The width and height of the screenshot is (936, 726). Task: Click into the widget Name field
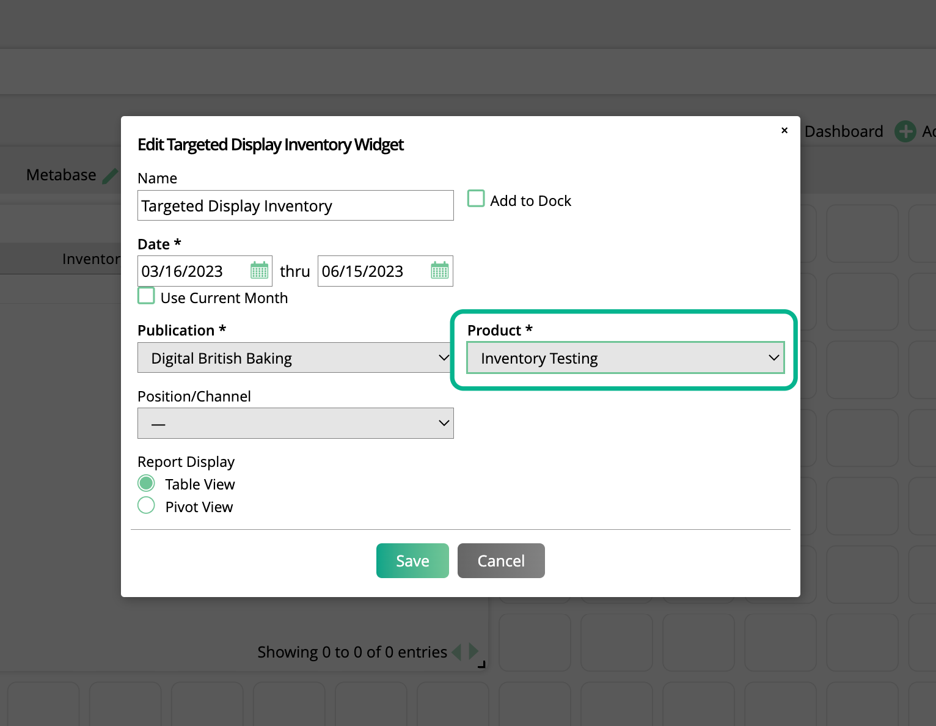pos(295,205)
